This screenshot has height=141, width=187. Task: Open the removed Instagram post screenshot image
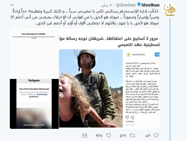34,79
